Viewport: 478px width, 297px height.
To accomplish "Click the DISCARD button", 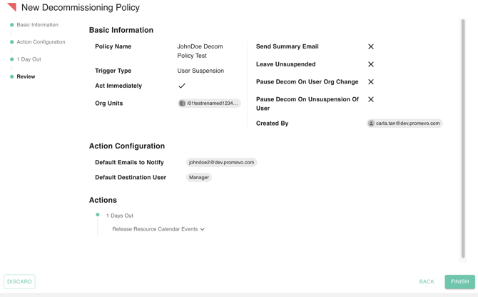I will [x=19, y=281].
